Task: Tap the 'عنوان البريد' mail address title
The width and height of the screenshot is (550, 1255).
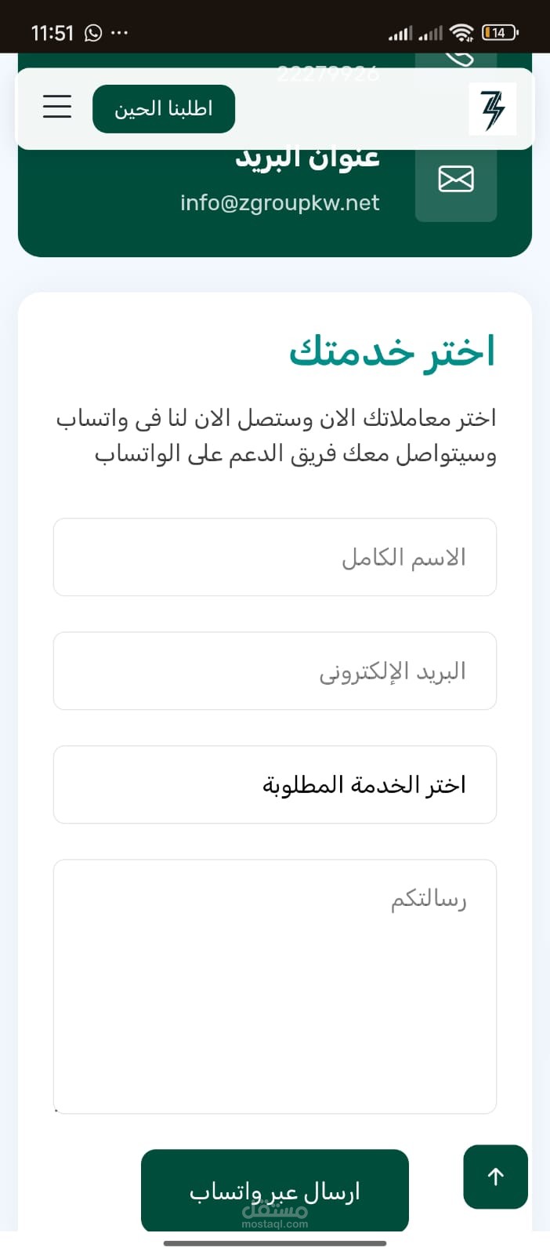Action: 308,158
